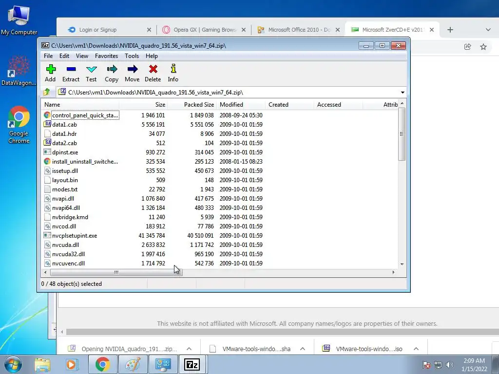Screen dimensions: 499x374
Task: Open DataWagon desktop shortcut
Action: 19,71
